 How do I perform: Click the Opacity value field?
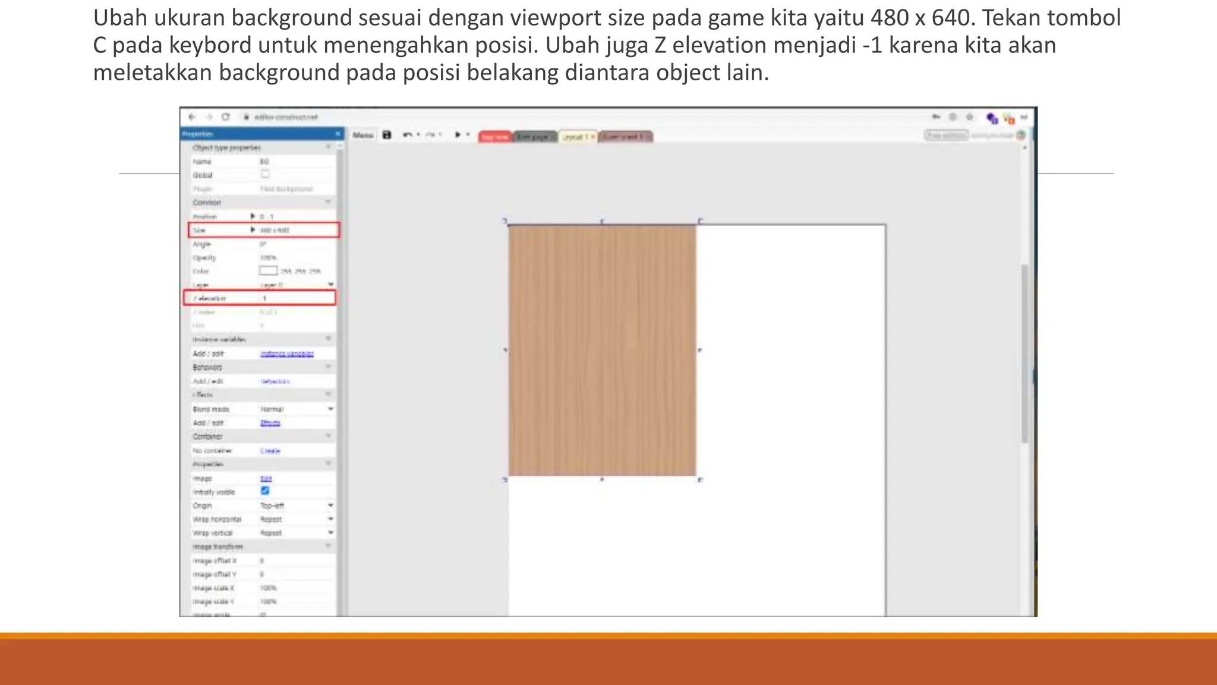tap(296, 257)
